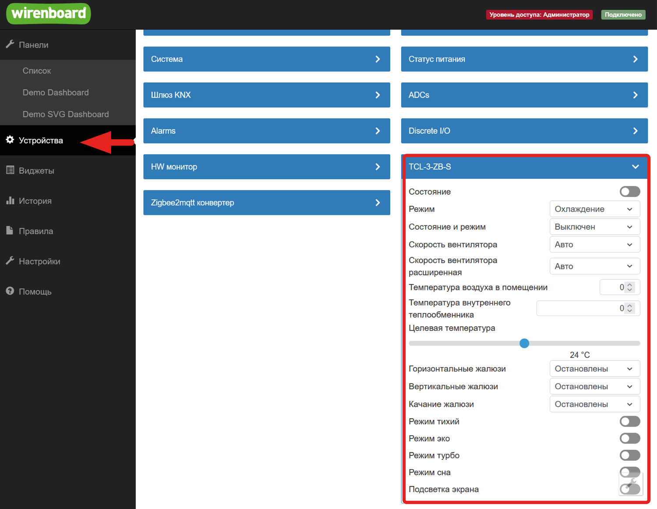Collapse the TCL-3-ZB-S device panel
The width and height of the screenshot is (657, 509).
pyautogui.click(x=635, y=167)
